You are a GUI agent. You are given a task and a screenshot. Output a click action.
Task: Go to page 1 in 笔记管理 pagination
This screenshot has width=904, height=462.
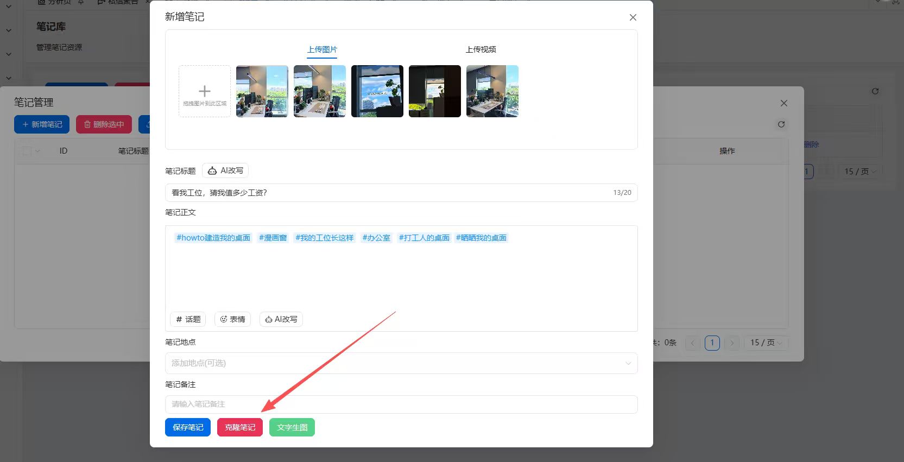click(712, 343)
